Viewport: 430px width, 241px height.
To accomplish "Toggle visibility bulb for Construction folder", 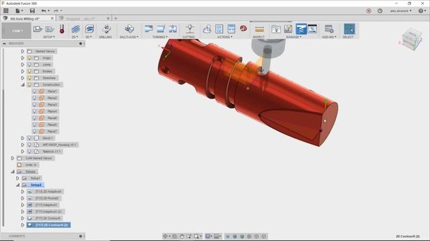I will point(30,85).
